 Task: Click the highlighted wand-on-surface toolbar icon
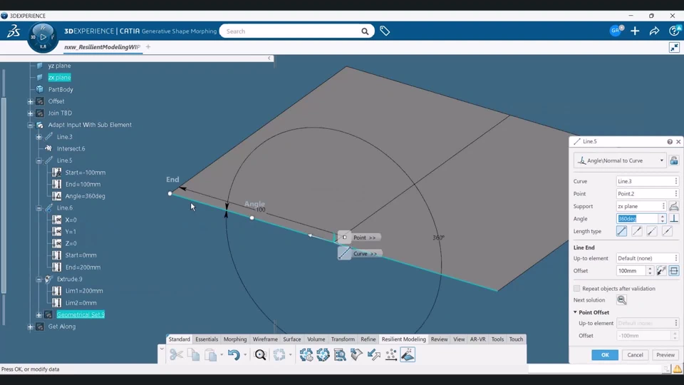[x=408, y=354]
